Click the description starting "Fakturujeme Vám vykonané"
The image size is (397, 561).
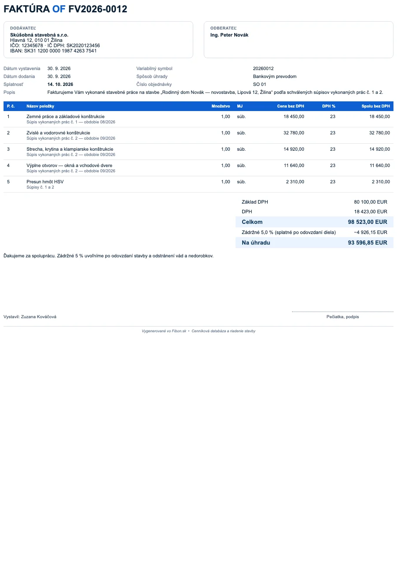pos(215,93)
